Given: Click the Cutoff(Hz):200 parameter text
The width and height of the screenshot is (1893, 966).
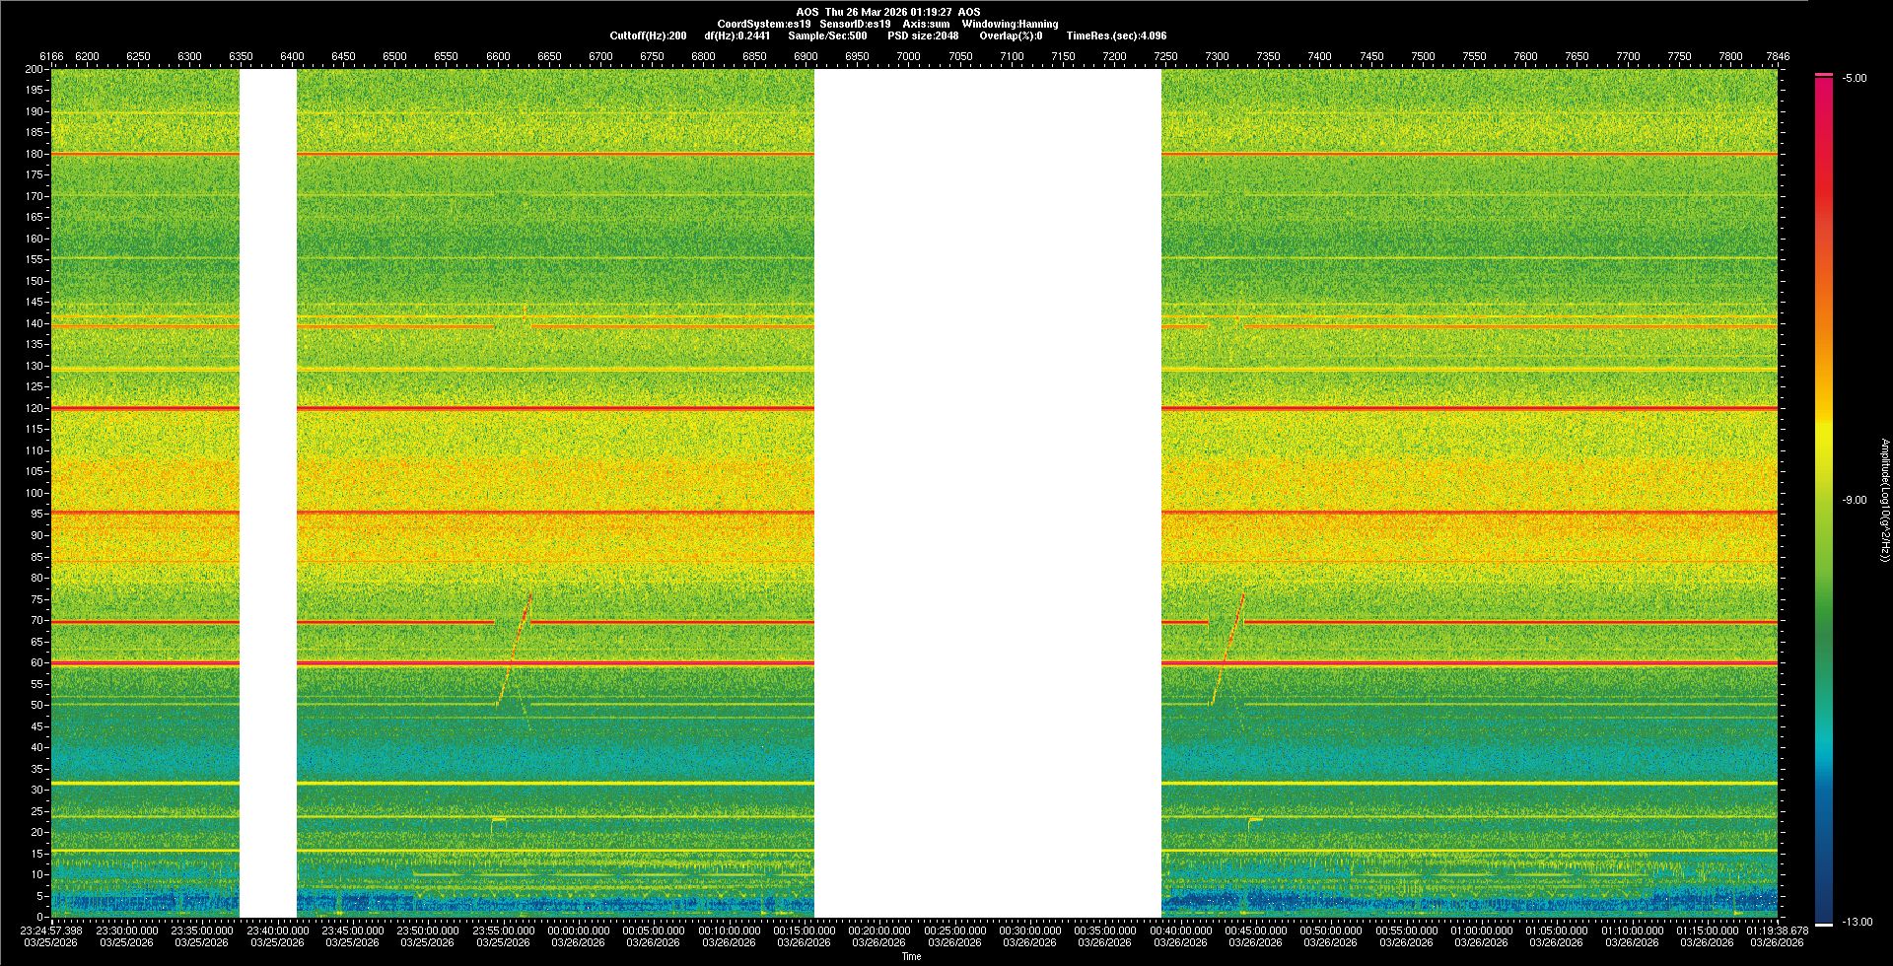Looking at the screenshot, I should [648, 35].
